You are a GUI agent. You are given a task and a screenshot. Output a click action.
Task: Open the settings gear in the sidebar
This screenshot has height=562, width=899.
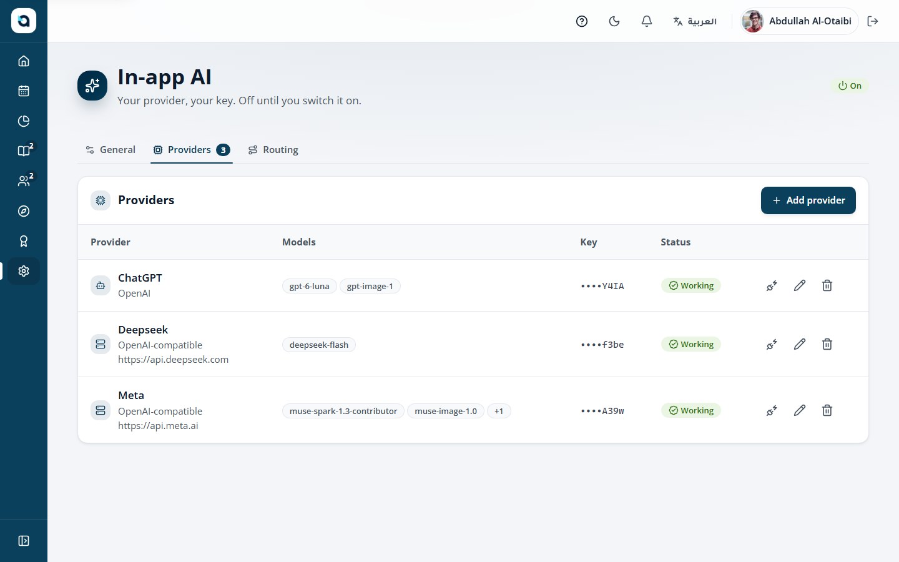(x=24, y=271)
